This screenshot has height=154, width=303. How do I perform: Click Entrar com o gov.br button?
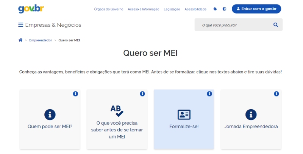click(256, 9)
